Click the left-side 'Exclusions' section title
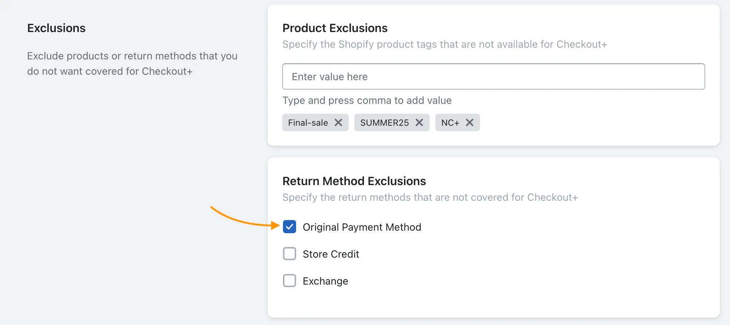Screen dimensions: 730x325 click(56, 28)
